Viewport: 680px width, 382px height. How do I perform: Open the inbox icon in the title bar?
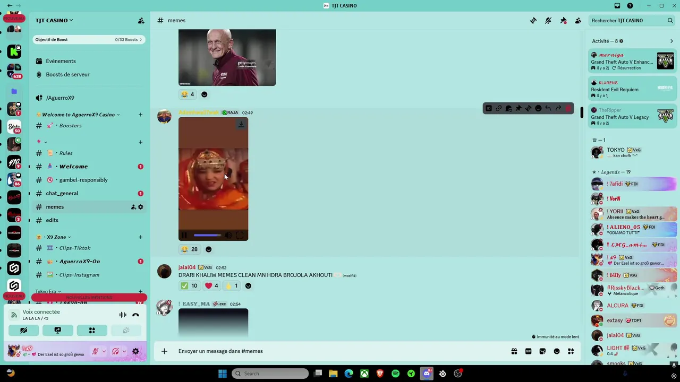click(x=617, y=6)
